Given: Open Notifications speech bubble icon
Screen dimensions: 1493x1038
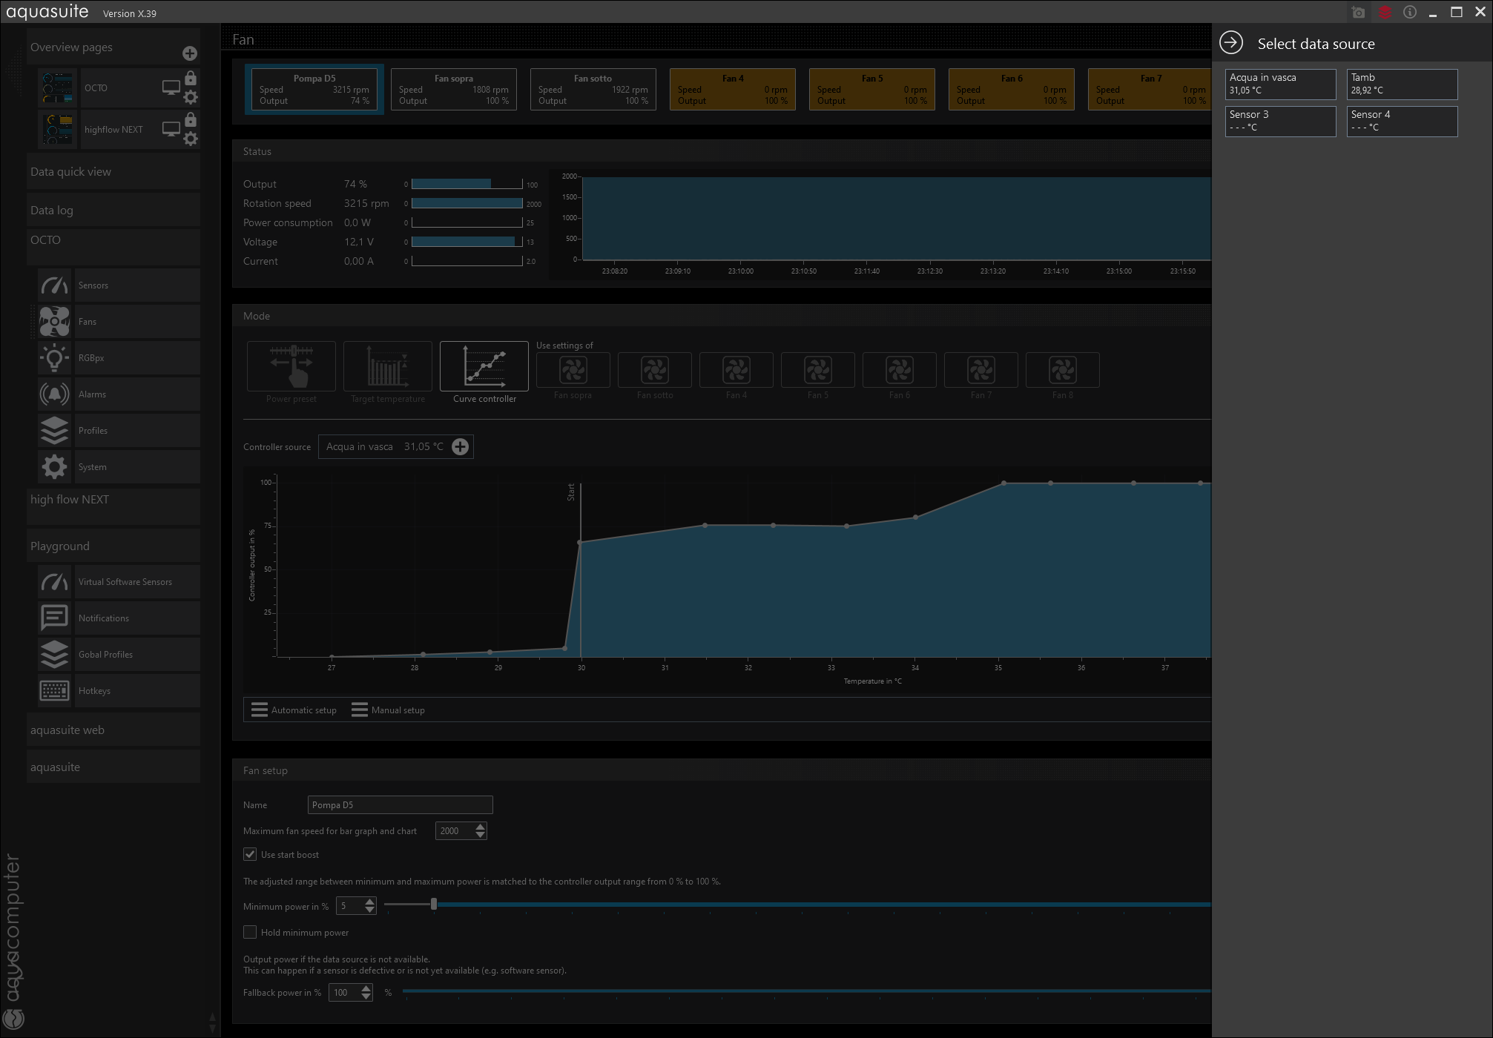Looking at the screenshot, I should click(55, 618).
